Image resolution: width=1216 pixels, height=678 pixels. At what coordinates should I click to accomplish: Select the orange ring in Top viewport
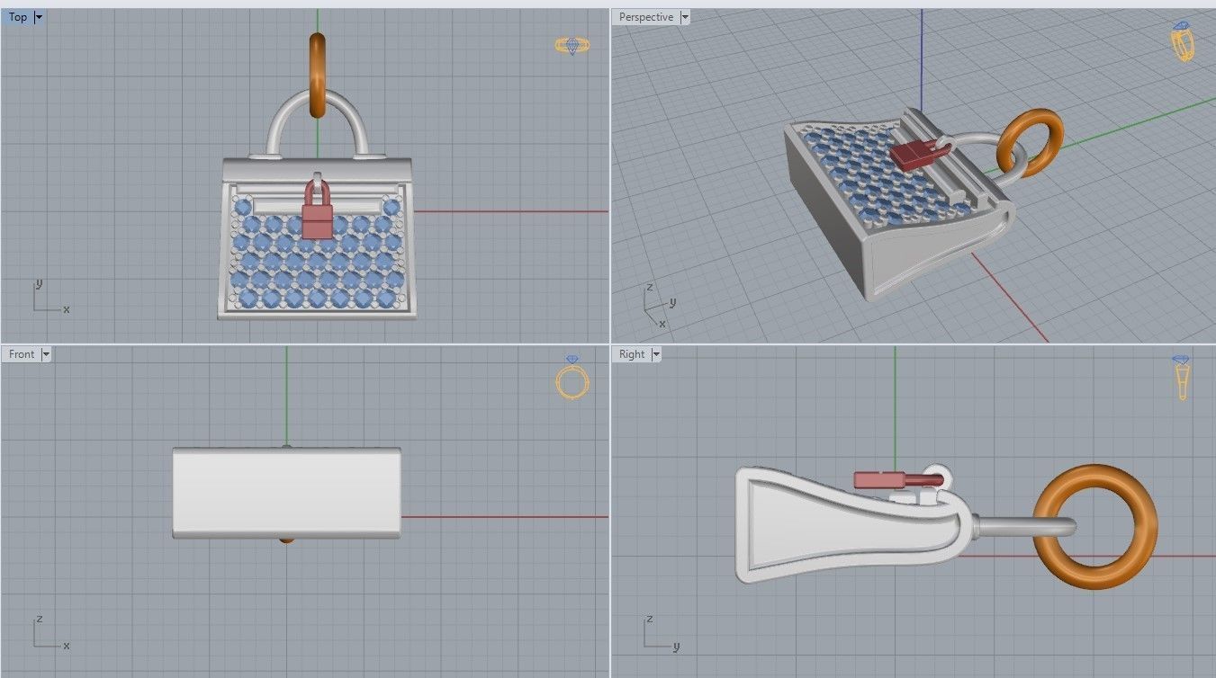(317, 75)
